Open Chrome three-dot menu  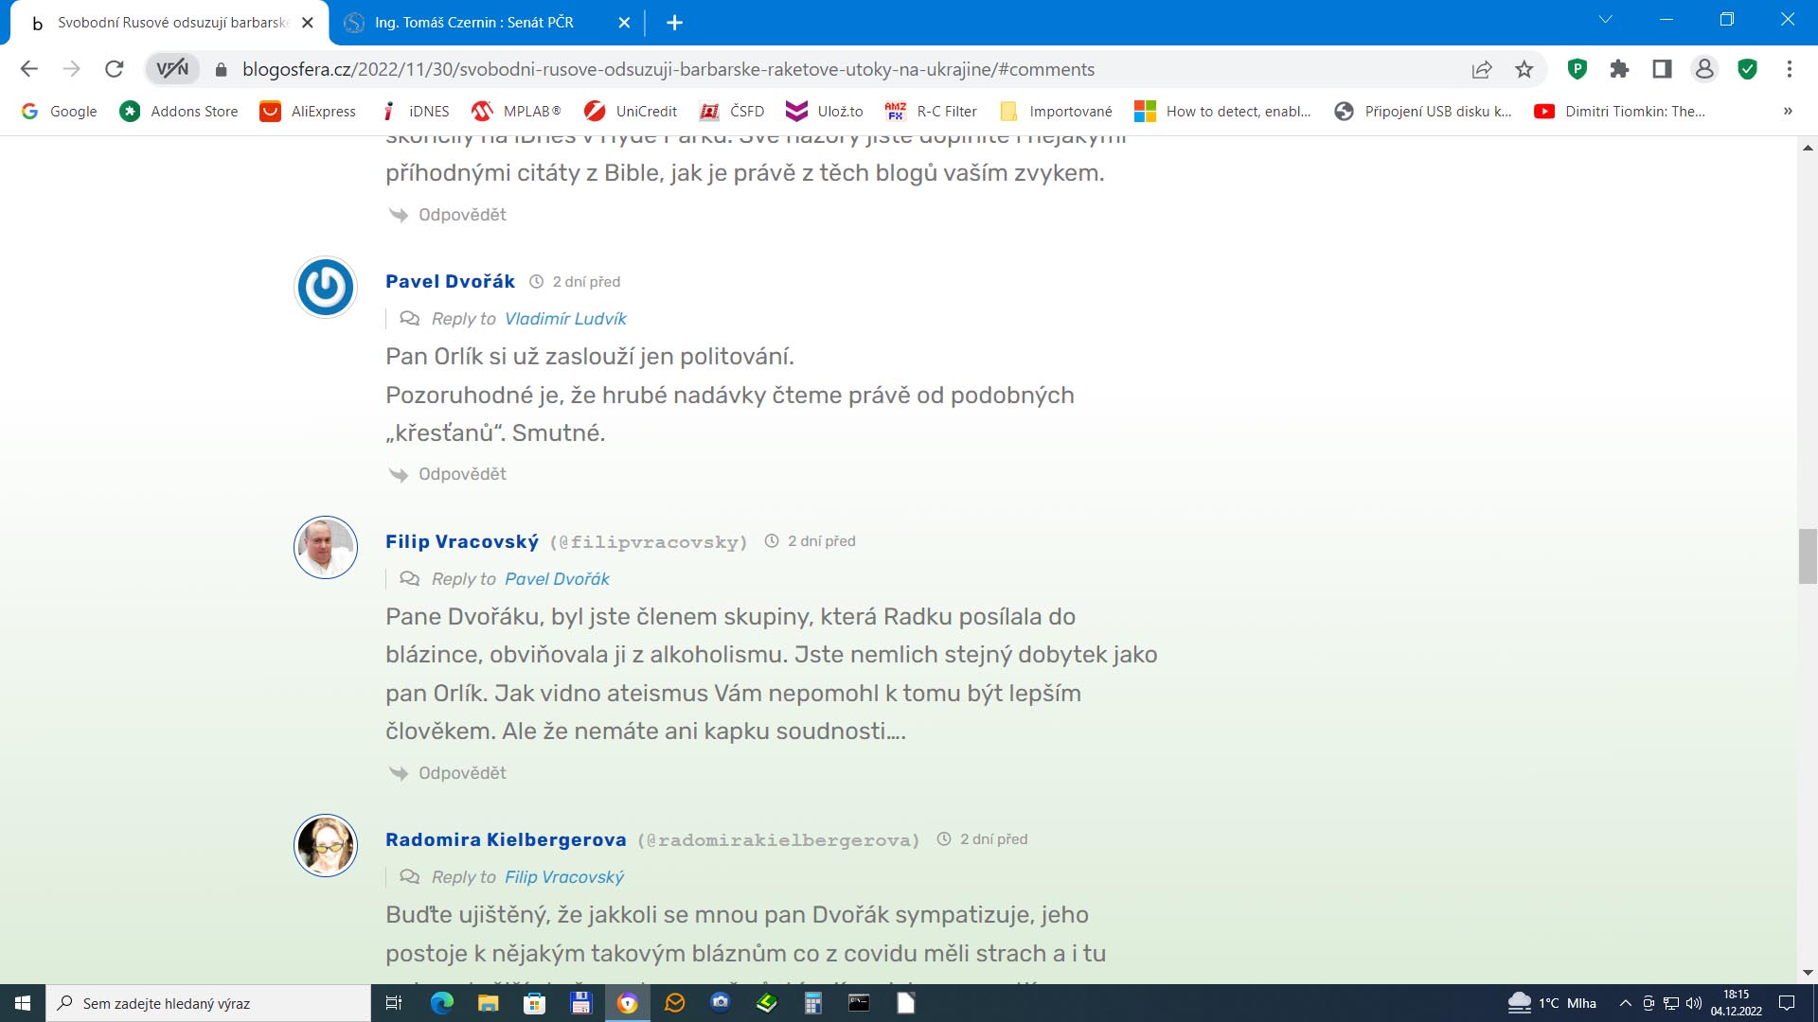tap(1789, 69)
